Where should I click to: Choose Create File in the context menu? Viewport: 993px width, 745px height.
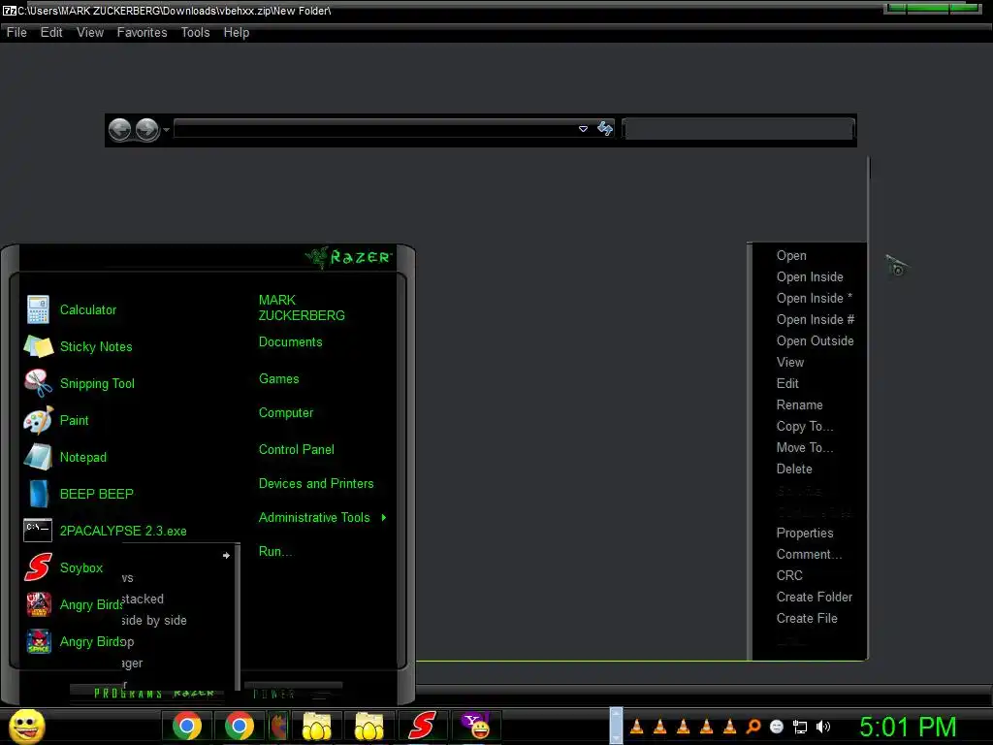coord(807,618)
